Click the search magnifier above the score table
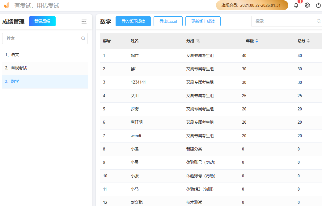This screenshot has height=206, width=322. [x=318, y=21]
